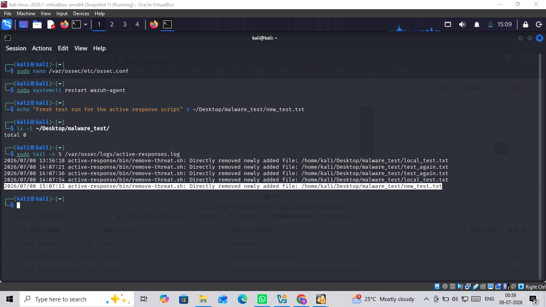Screen dimensions: 546x307
Task: Open the Kali dragon applications menu
Action: coord(7,24)
